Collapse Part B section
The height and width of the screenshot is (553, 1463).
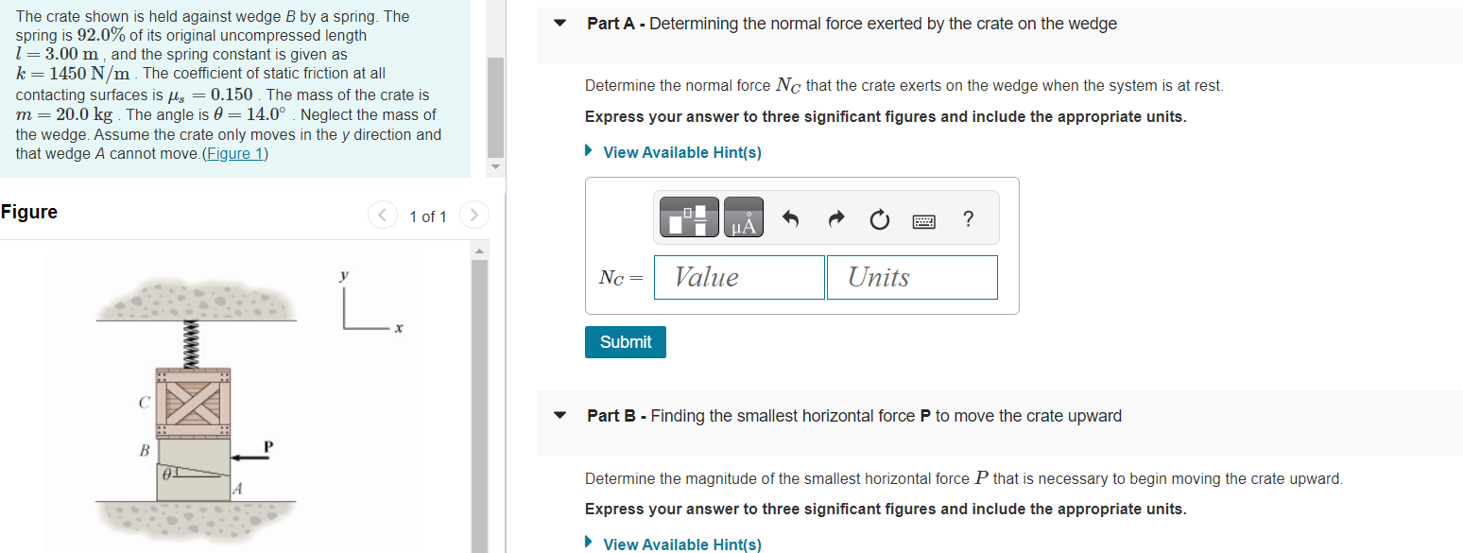point(560,416)
